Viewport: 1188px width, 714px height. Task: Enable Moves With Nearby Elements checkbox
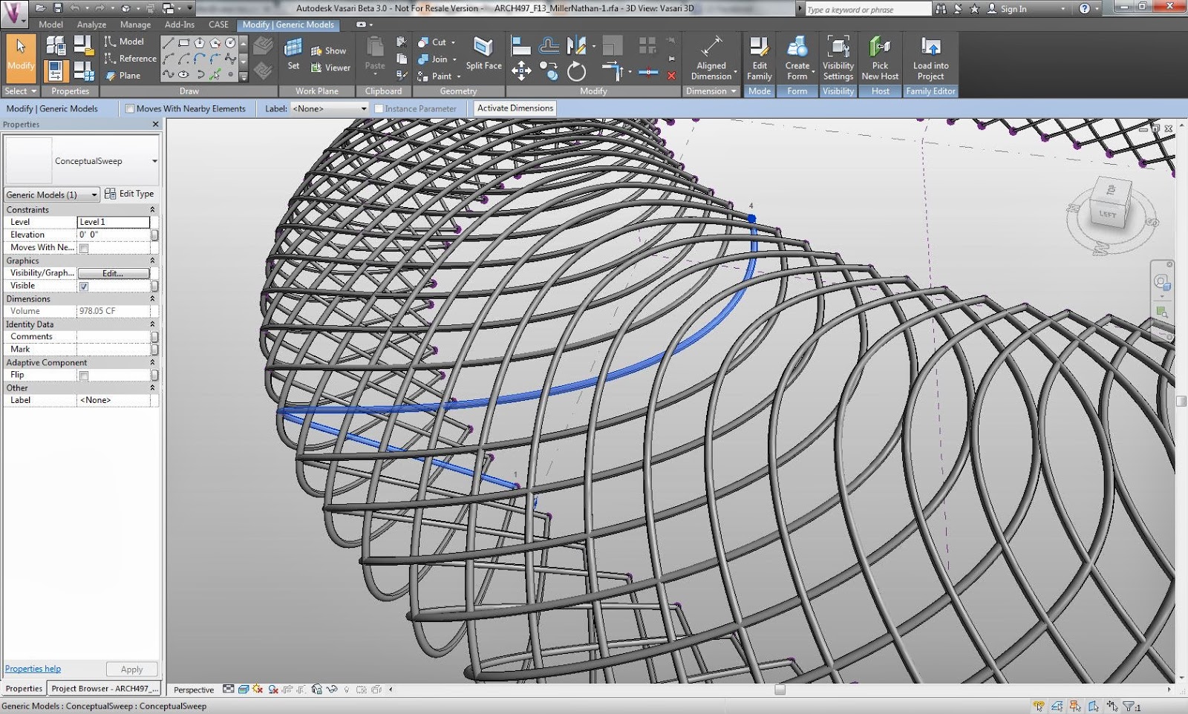tap(130, 109)
